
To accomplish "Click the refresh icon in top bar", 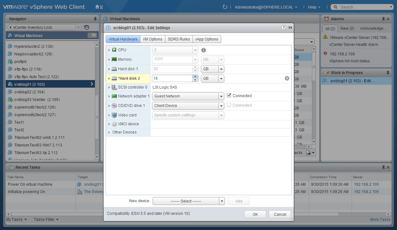I will 225,7.
